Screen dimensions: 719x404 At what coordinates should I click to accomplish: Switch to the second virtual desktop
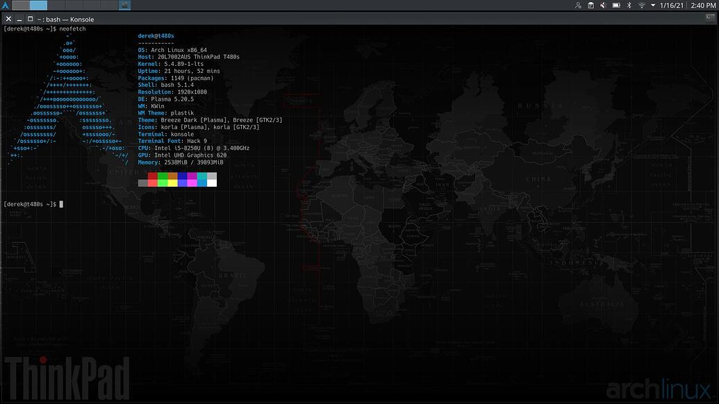tap(38, 5)
